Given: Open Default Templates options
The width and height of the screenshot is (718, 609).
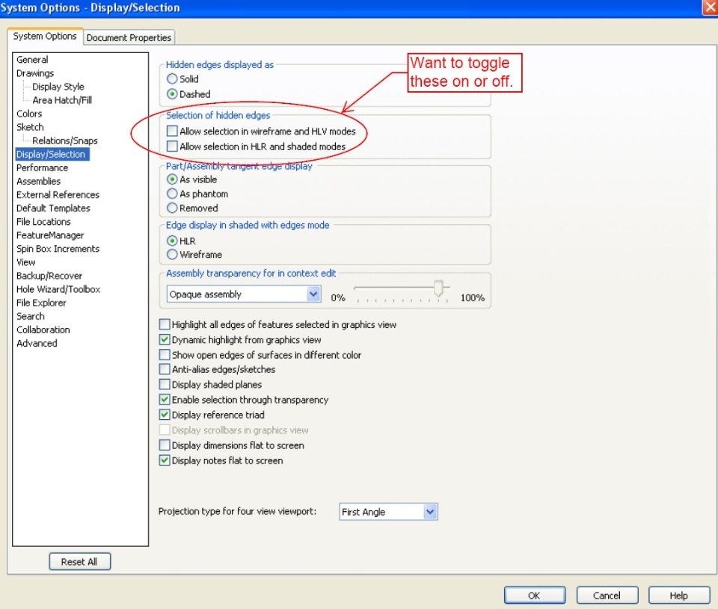Looking at the screenshot, I should point(53,208).
